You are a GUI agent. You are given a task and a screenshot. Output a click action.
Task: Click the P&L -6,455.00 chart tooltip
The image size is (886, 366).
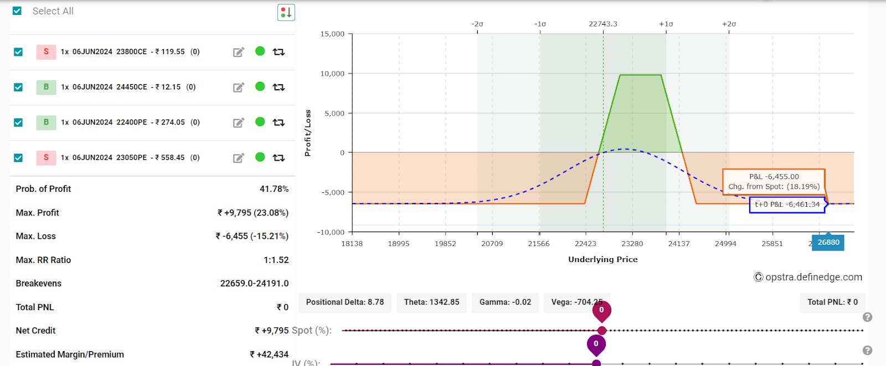coord(774,182)
